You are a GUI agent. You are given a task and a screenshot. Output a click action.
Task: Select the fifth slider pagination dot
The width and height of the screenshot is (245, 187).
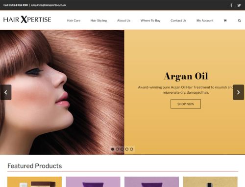click(x=131, y=149)
